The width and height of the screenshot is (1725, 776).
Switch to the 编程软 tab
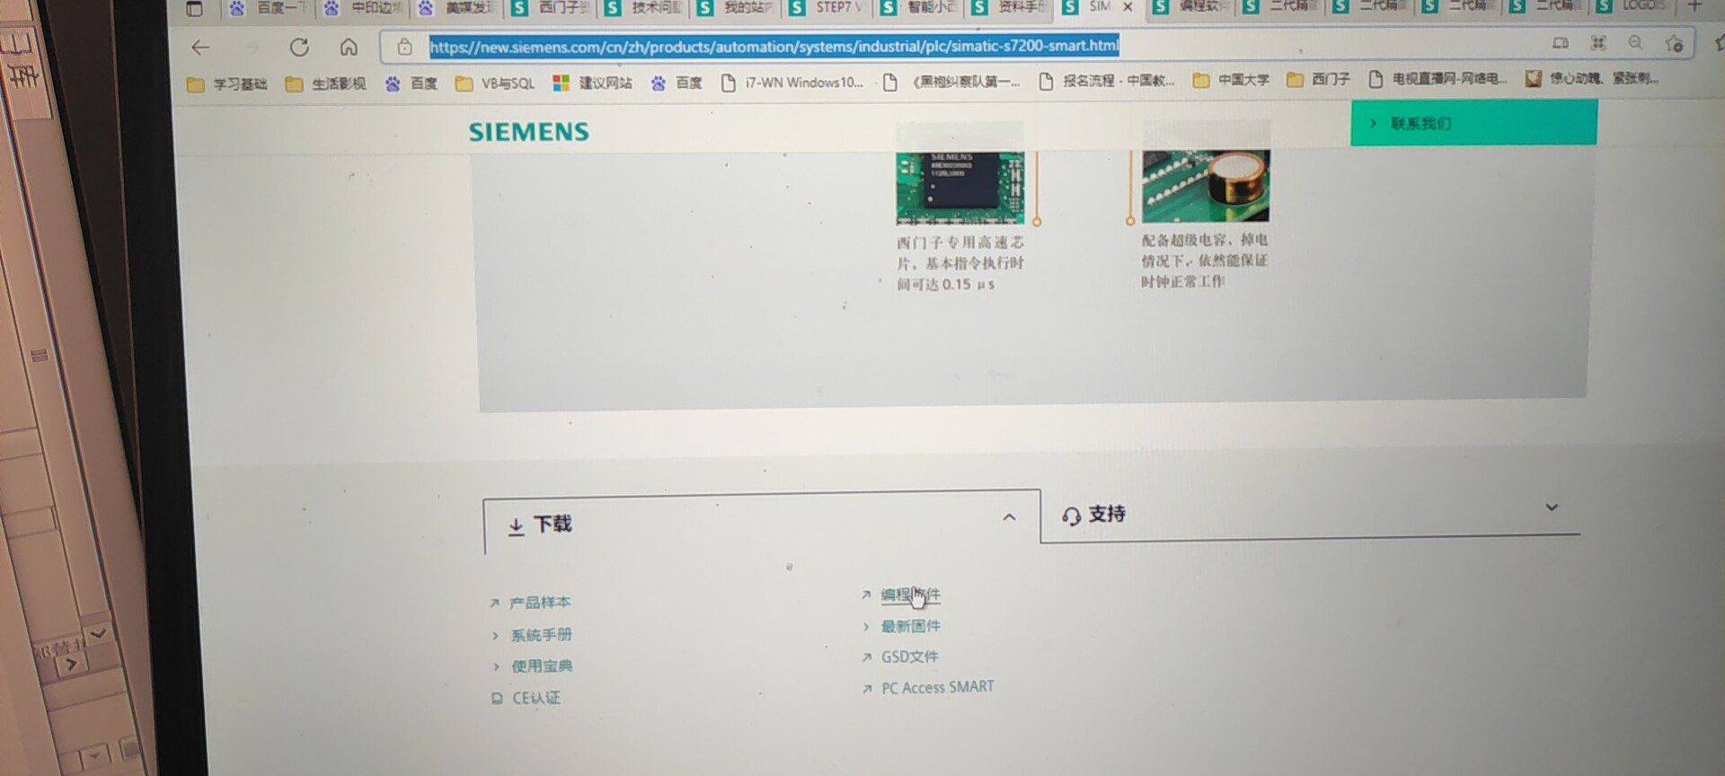[x=1191, y=6]
